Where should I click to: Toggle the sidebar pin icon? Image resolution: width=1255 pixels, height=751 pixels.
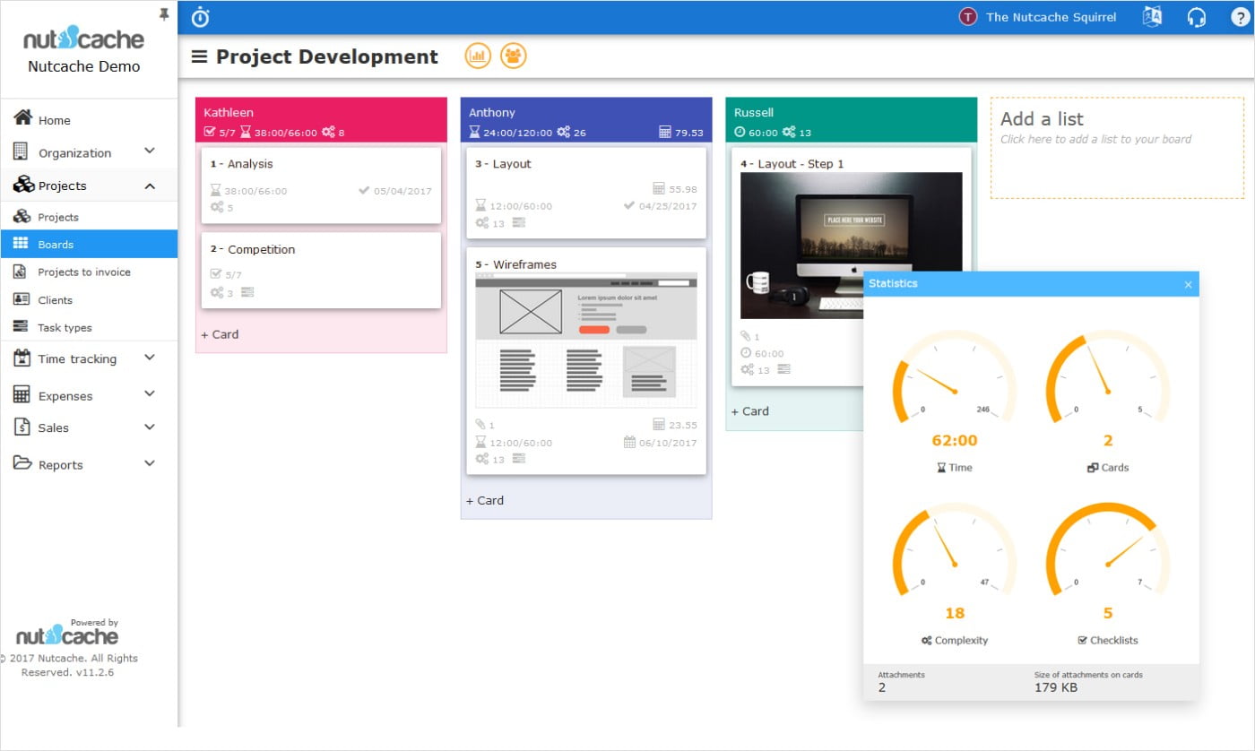(x=164, y=14)
